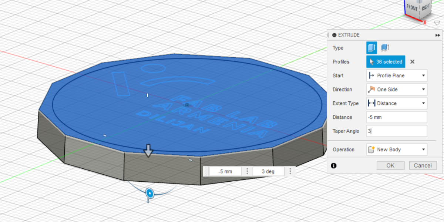Click the One Side direction icon
This screenshot has width=444, height=222.
(x=371, y=90)
